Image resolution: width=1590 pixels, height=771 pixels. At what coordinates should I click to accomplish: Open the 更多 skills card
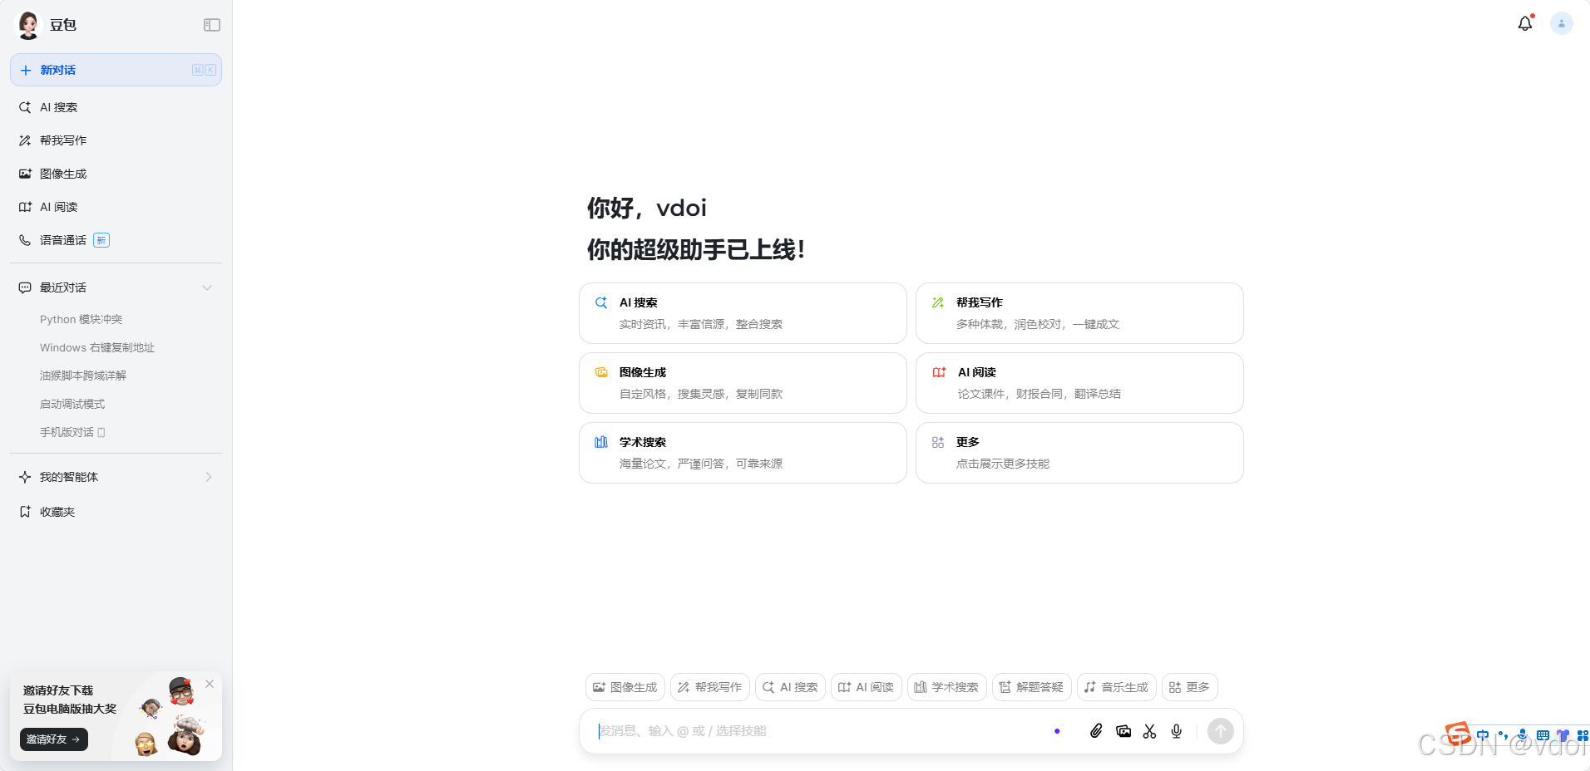(x=1079, y=453)
